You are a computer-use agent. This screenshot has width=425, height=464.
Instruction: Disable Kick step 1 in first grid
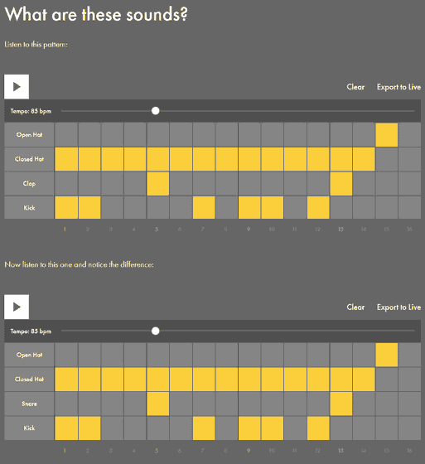pos(66,208)
